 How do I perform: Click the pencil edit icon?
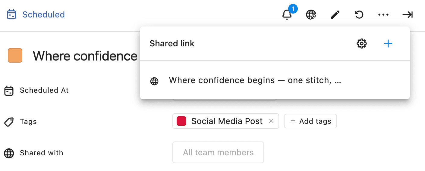(335, 15)
